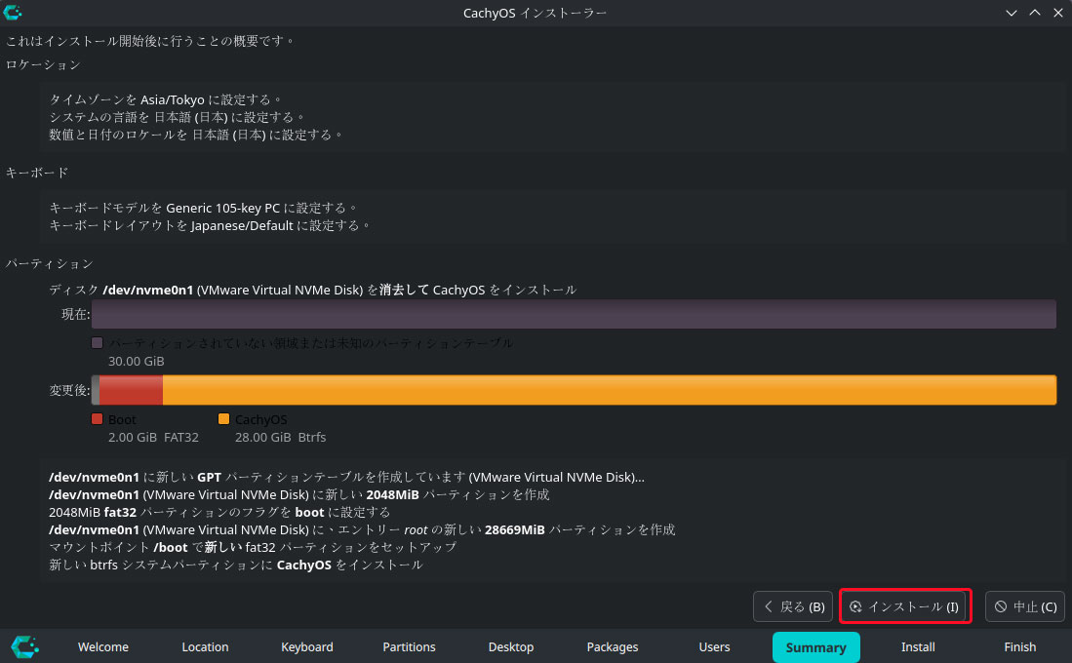
Task: Go to the Finish step
Action: coord(1020,646)
